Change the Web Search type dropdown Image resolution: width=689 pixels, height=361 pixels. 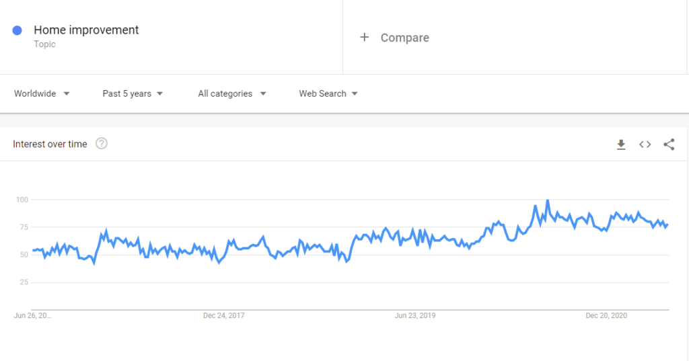pos(328,93)
